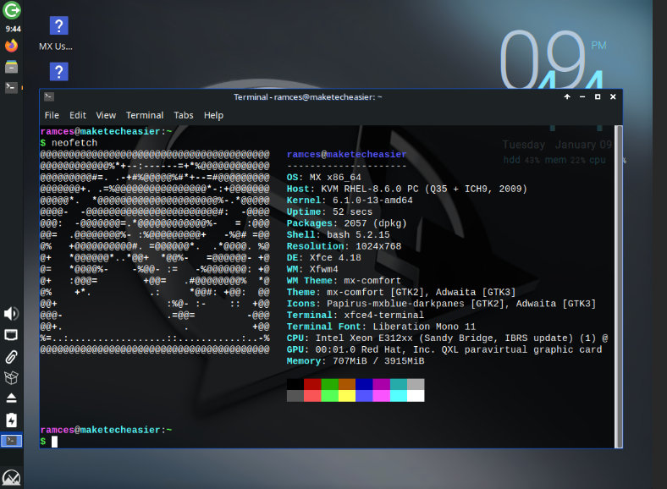Click the 'Uptime: 52 secs' line
Viewport: 667px width, 489px height.
click(329, 212)
